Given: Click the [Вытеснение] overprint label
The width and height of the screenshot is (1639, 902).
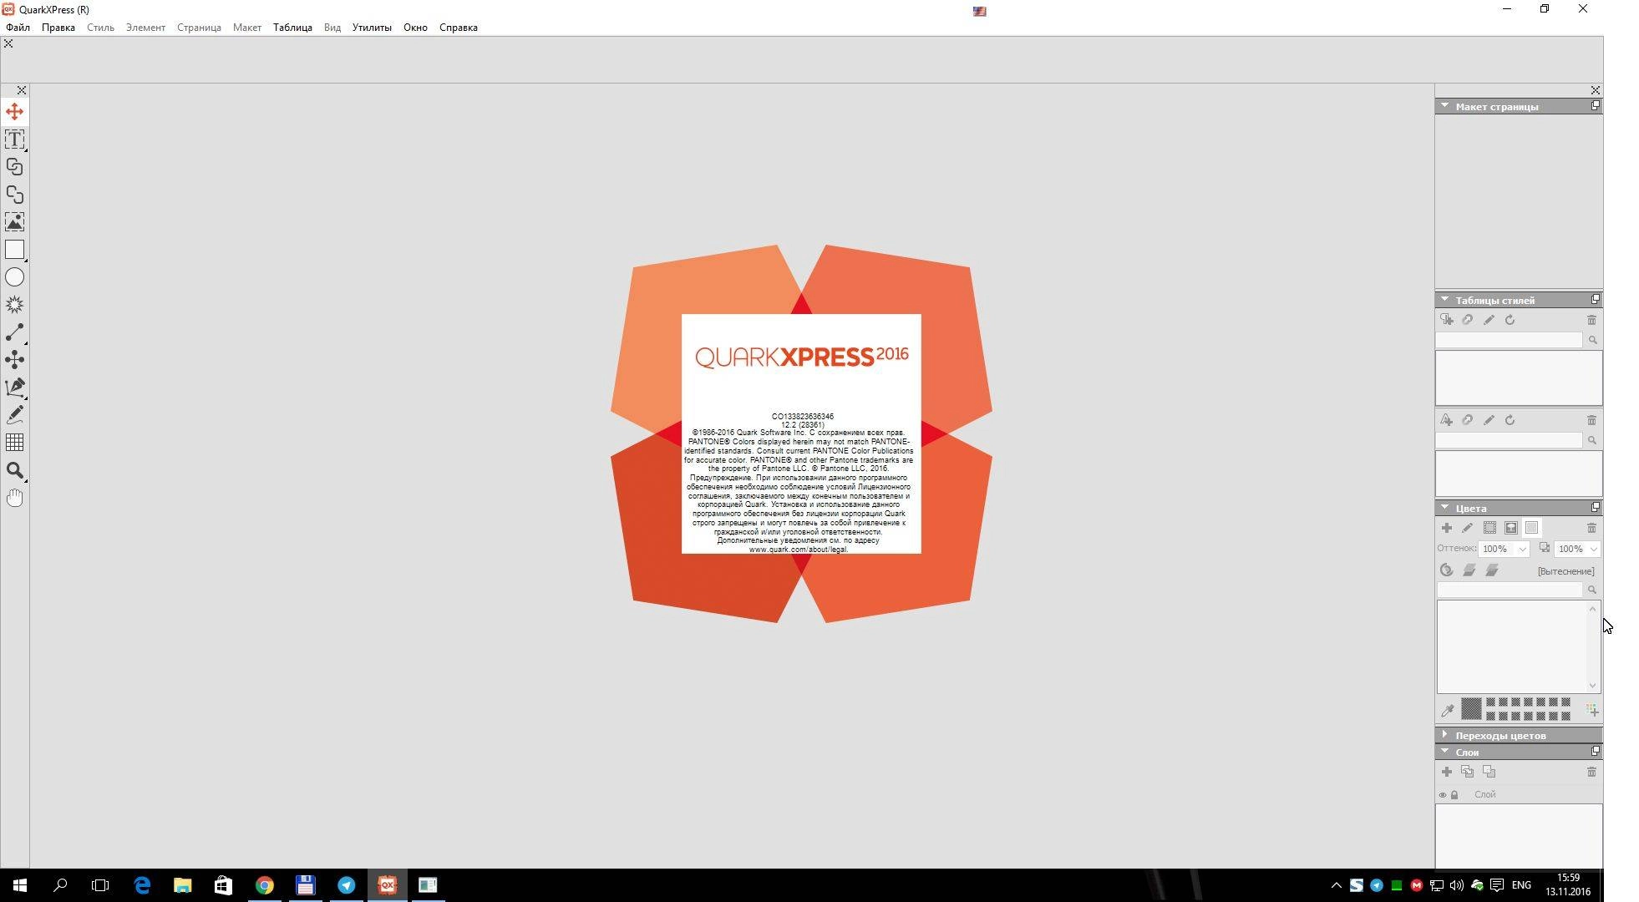Looking at the screenshot, I should tap(1565, 571).
